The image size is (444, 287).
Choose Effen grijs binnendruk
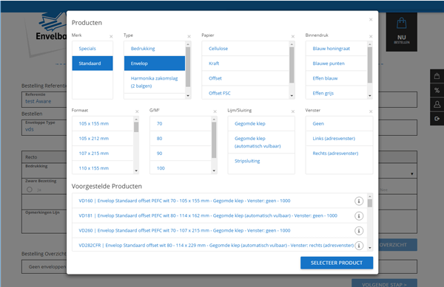pyautogui.click(x=337, y=93)
